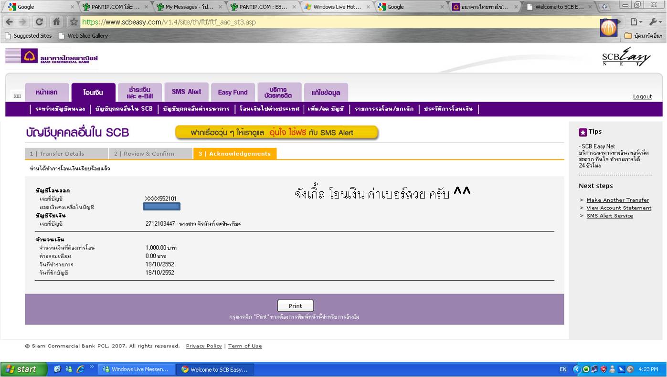Open the บริการบัตรเครดิต credit card tab
Image resolution: width=667 pixels, height=377 pixels.
279,92
